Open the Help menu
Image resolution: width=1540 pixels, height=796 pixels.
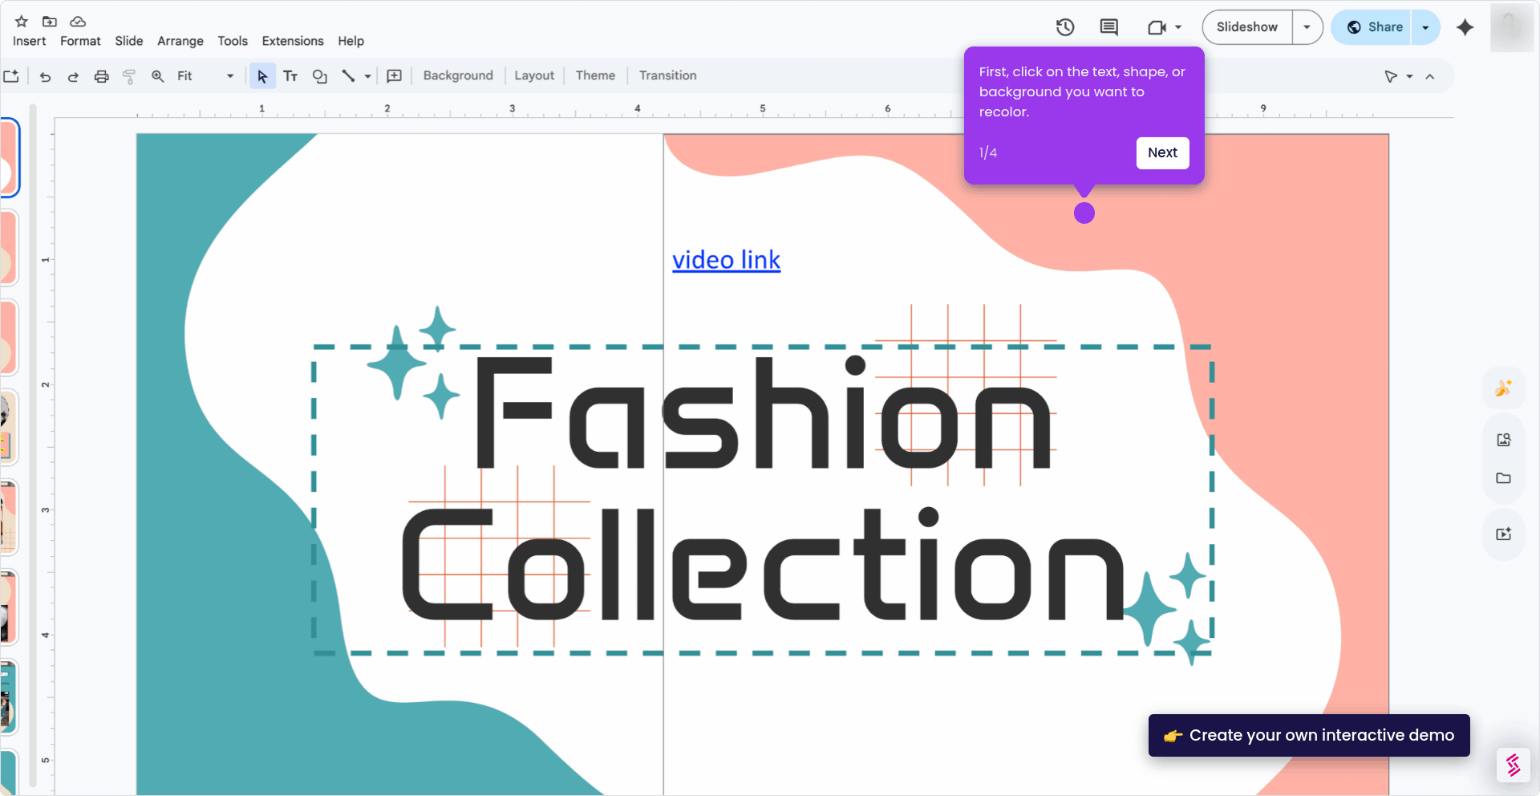[x=351, y=41]
